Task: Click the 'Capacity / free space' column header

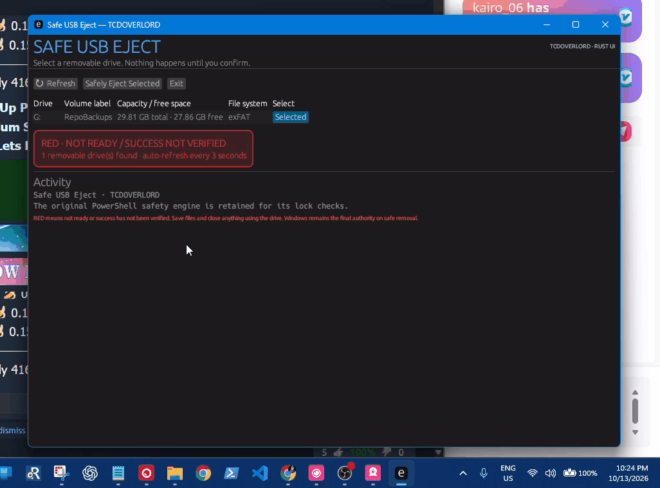Action: pos(154,103)
